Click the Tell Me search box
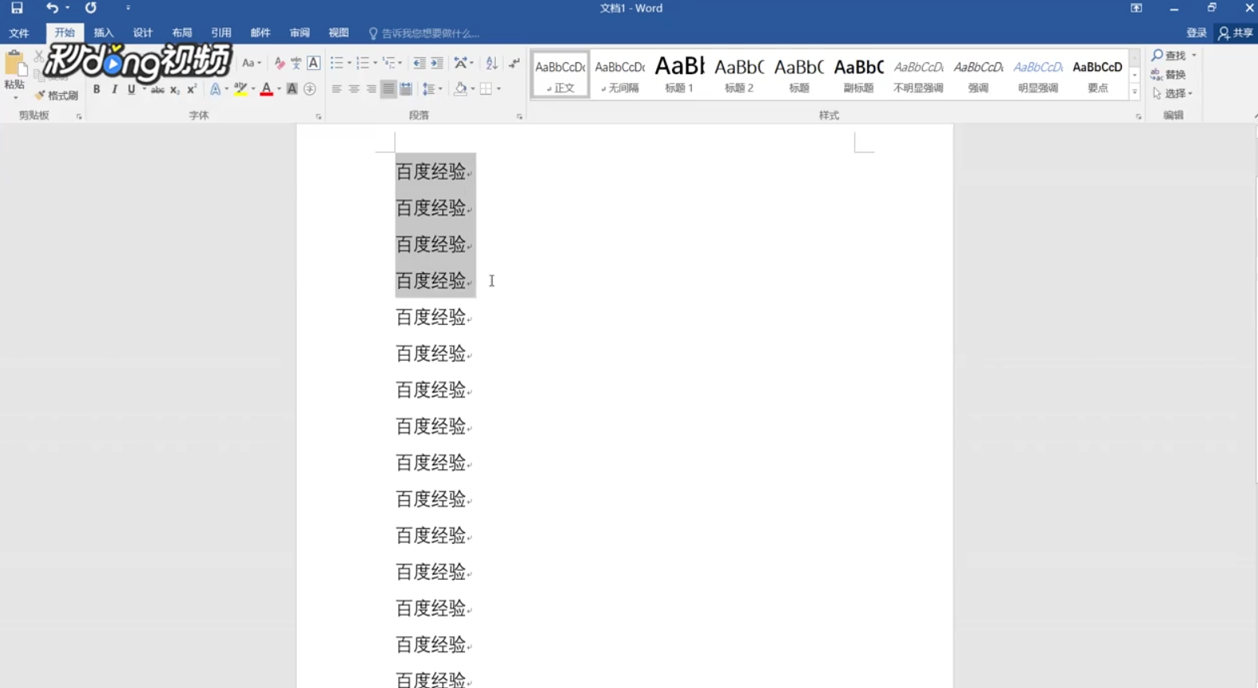1258x688 pixels. click(x=424, y=33)
